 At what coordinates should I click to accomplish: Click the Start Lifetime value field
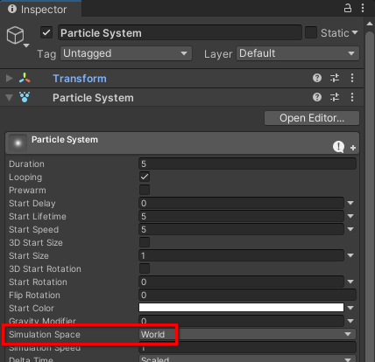pyautogui.click(x=241, y=216)
